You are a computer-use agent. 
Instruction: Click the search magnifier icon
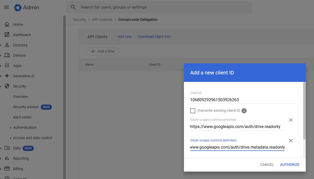point(73,7)
